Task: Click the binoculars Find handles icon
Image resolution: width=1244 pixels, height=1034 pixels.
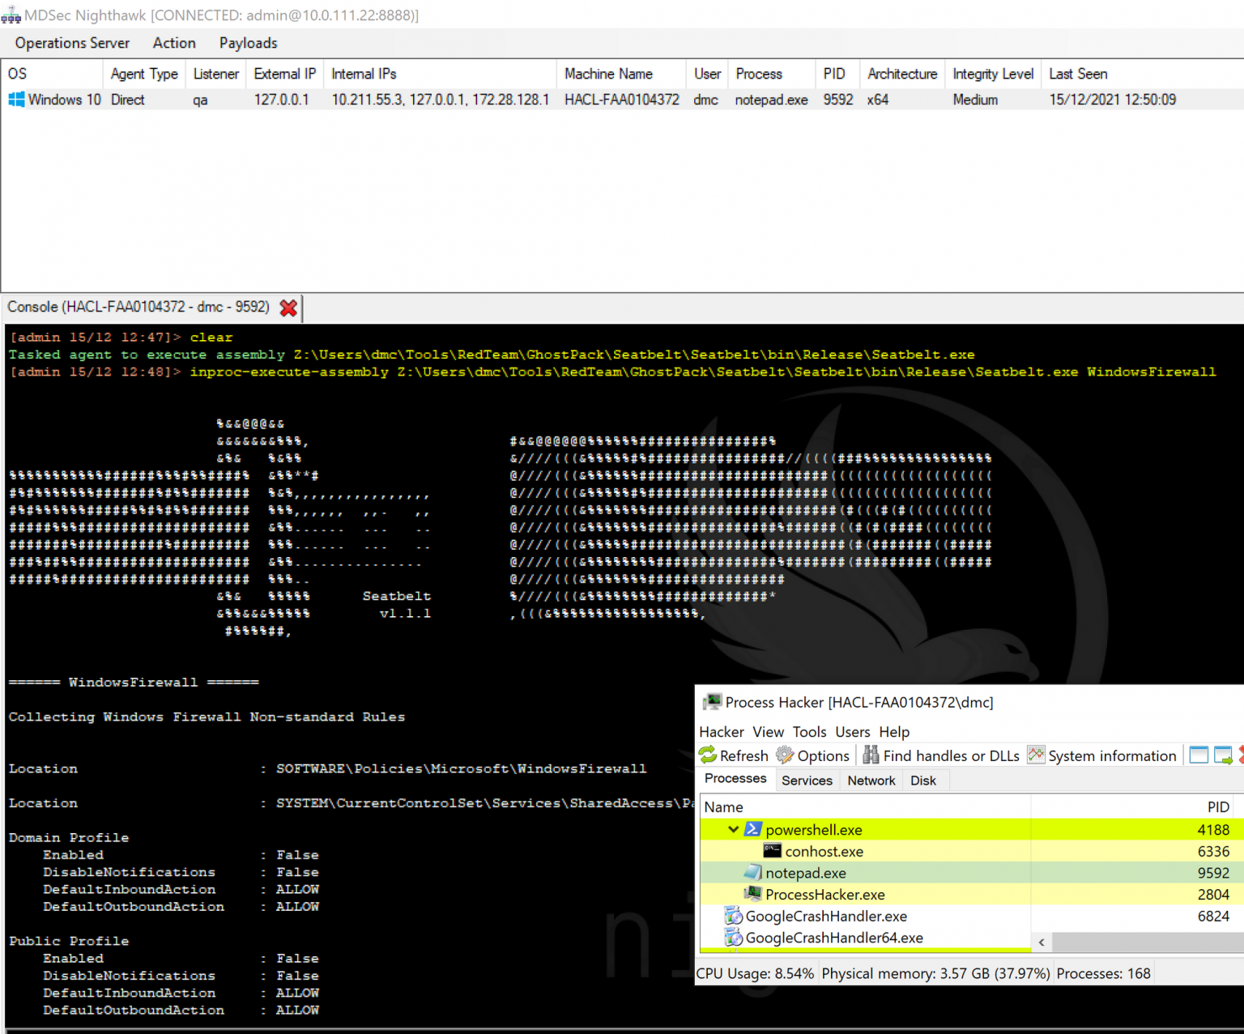Action: click(871, 755)
